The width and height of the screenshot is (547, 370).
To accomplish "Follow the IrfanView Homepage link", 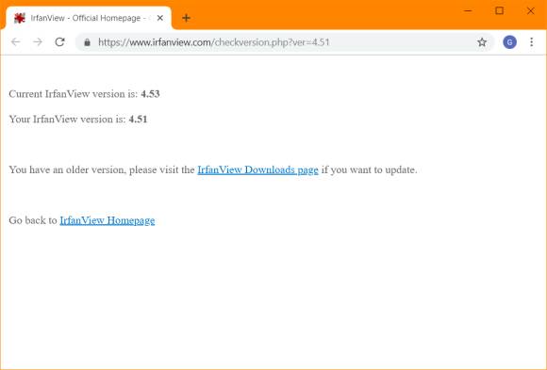I will point(108,220).
